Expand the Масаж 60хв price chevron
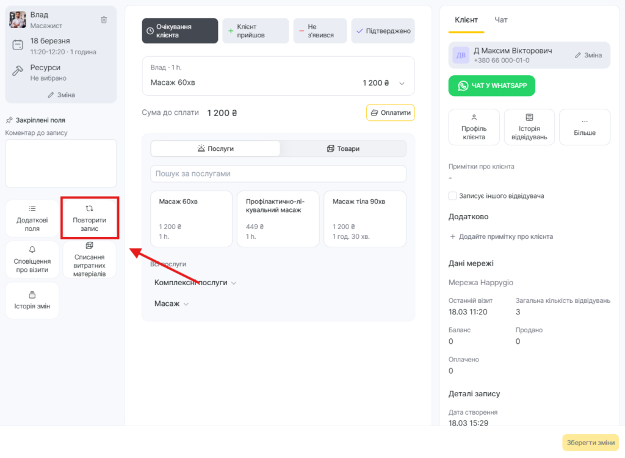 [x=402, y=84]
